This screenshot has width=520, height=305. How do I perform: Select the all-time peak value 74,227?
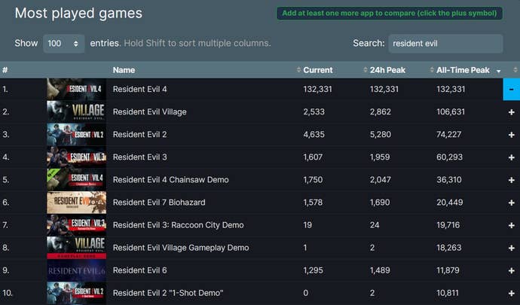(x=448, y=134)
